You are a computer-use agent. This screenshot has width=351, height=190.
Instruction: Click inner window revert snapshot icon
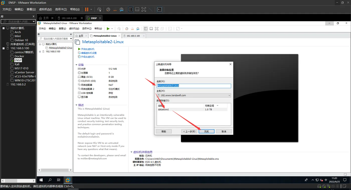(132, 29)
